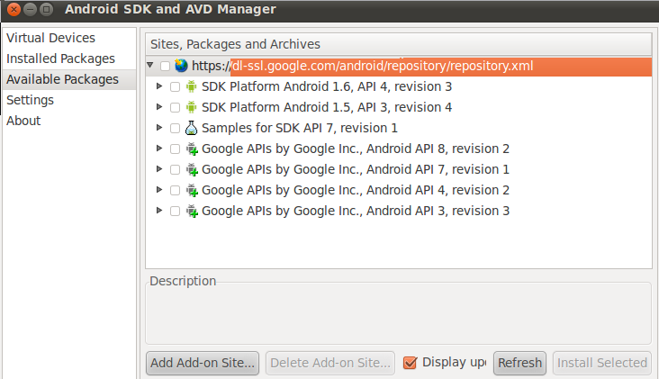Viewport: 659px width, 379px height.
Task: Click the Install Selected button
Action: (602, 363)
